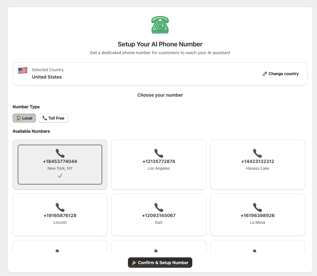Pick the Havasu Lake number +14423132312
The height and width of the screenshot is (276, 317).
coord(258,165)
